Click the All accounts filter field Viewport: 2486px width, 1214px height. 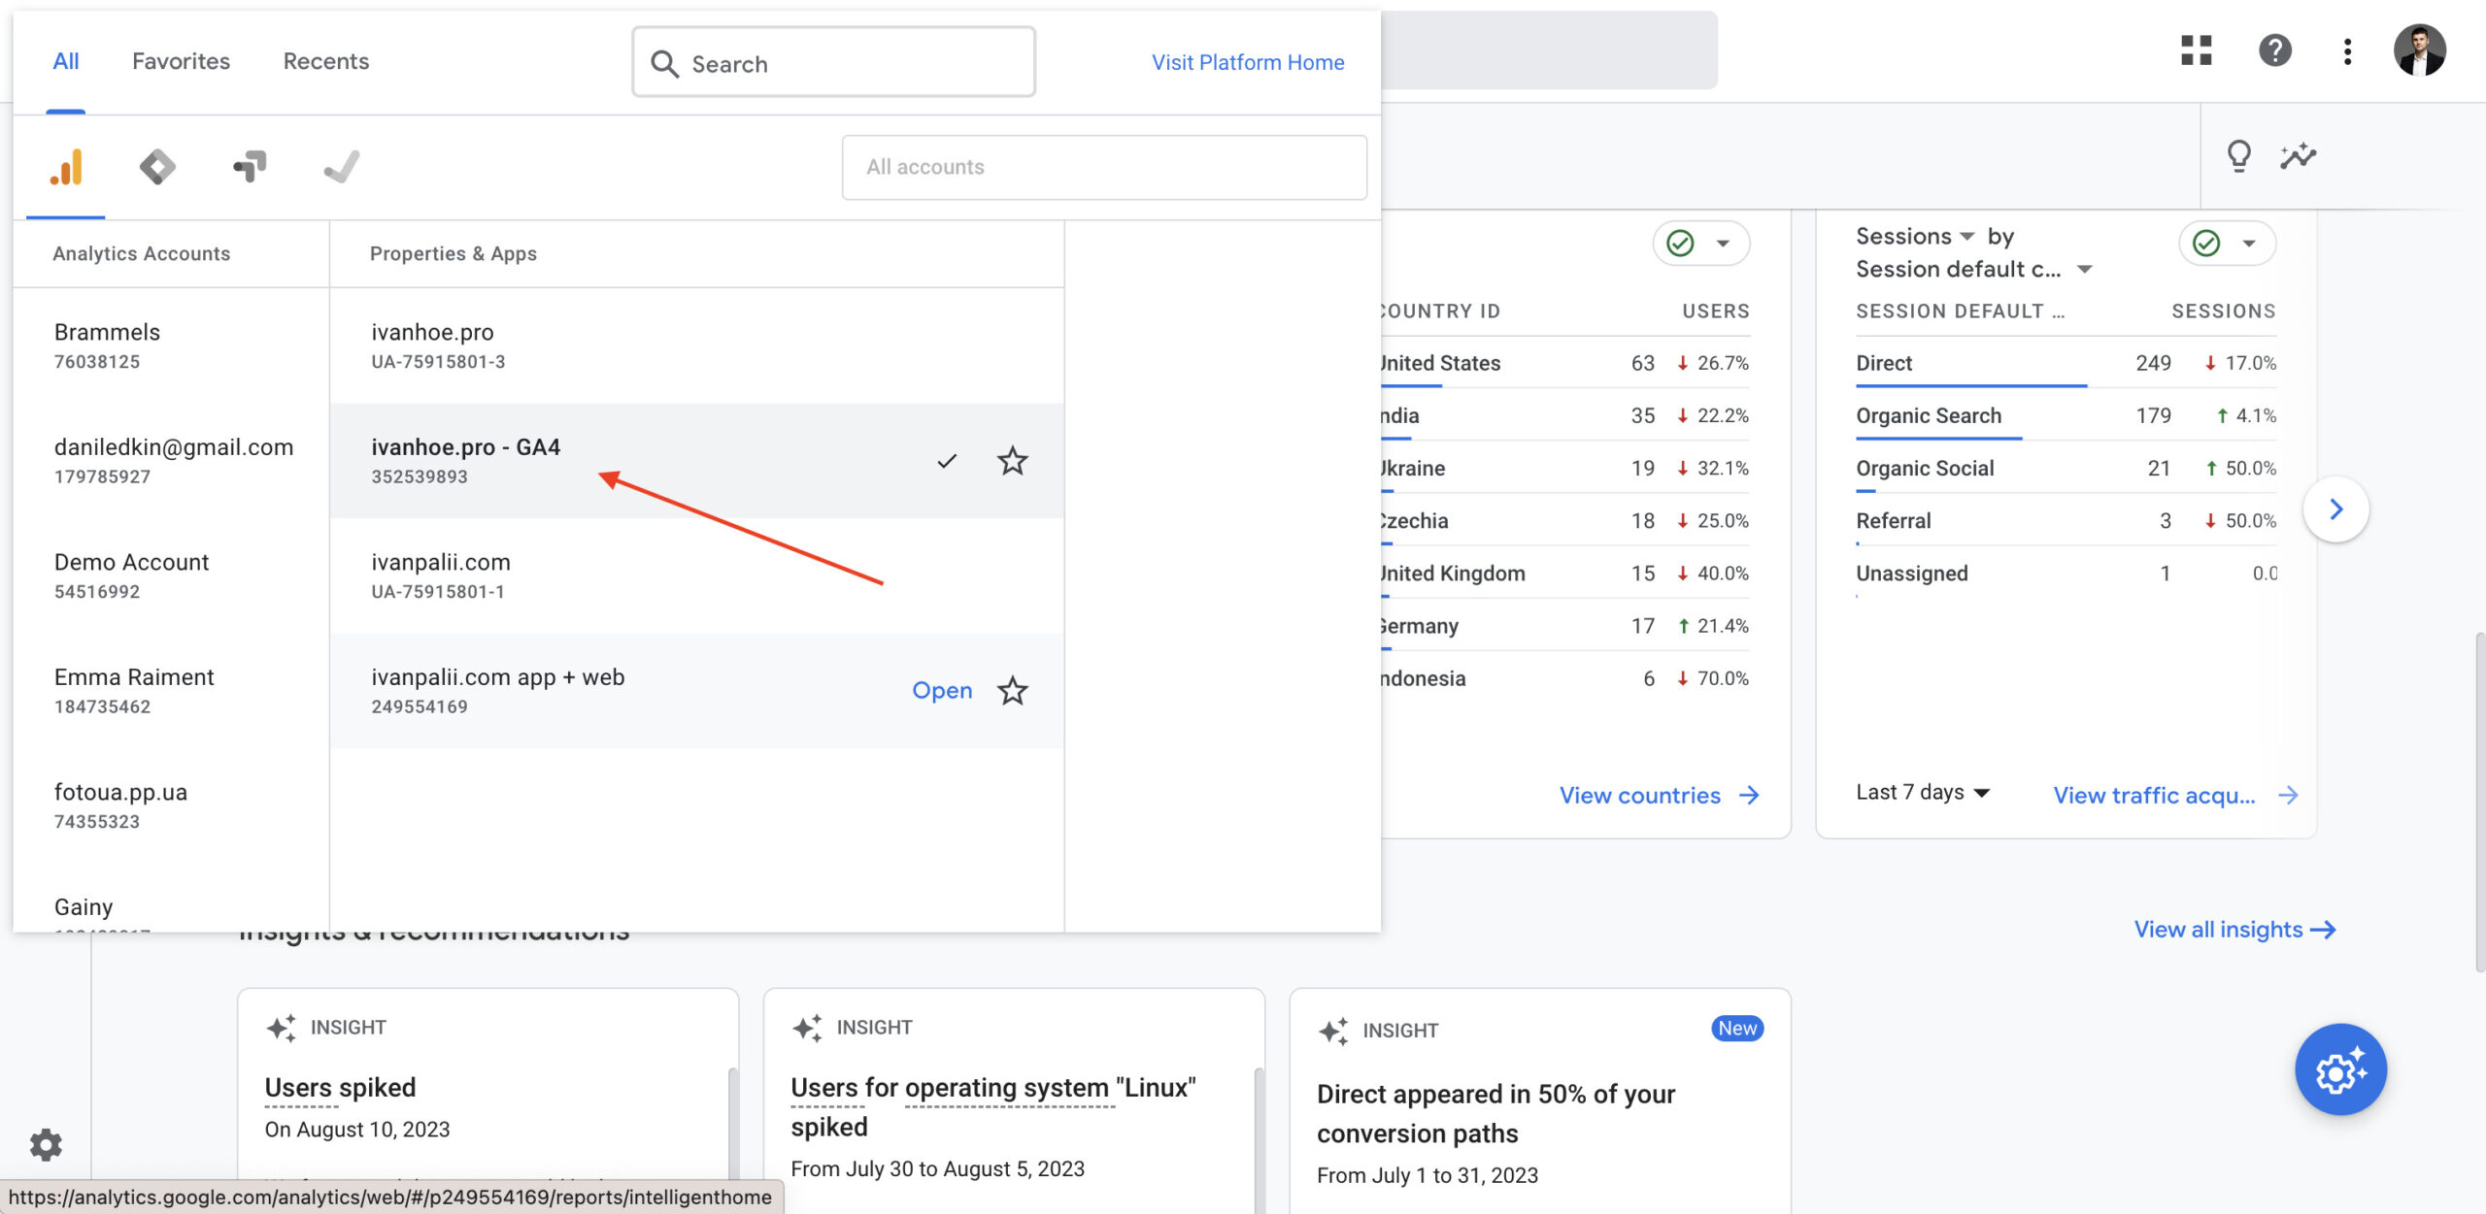point(1104,167)
